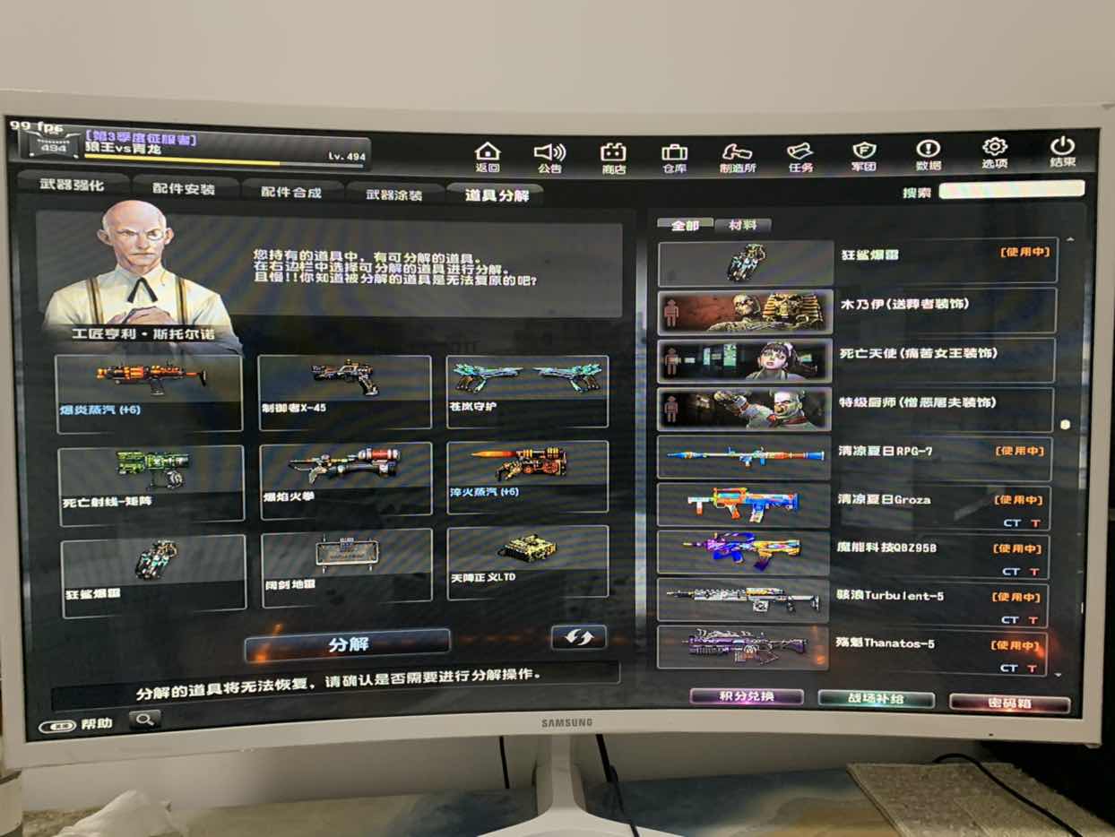Click the 清凉夏日RPG-7 launcher image
This screenshot has height=837, width=1115.
pos(744,457)
